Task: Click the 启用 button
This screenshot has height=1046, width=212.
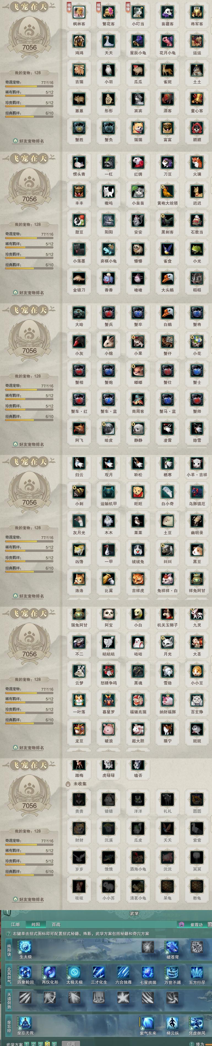Action: 71,1044
